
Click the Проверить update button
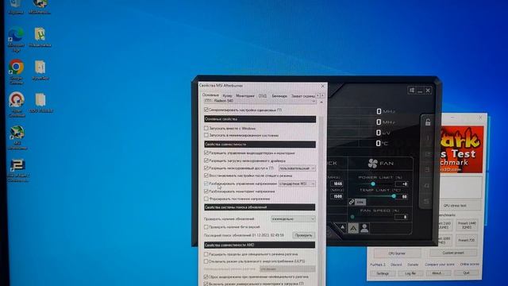coord(303,235)
